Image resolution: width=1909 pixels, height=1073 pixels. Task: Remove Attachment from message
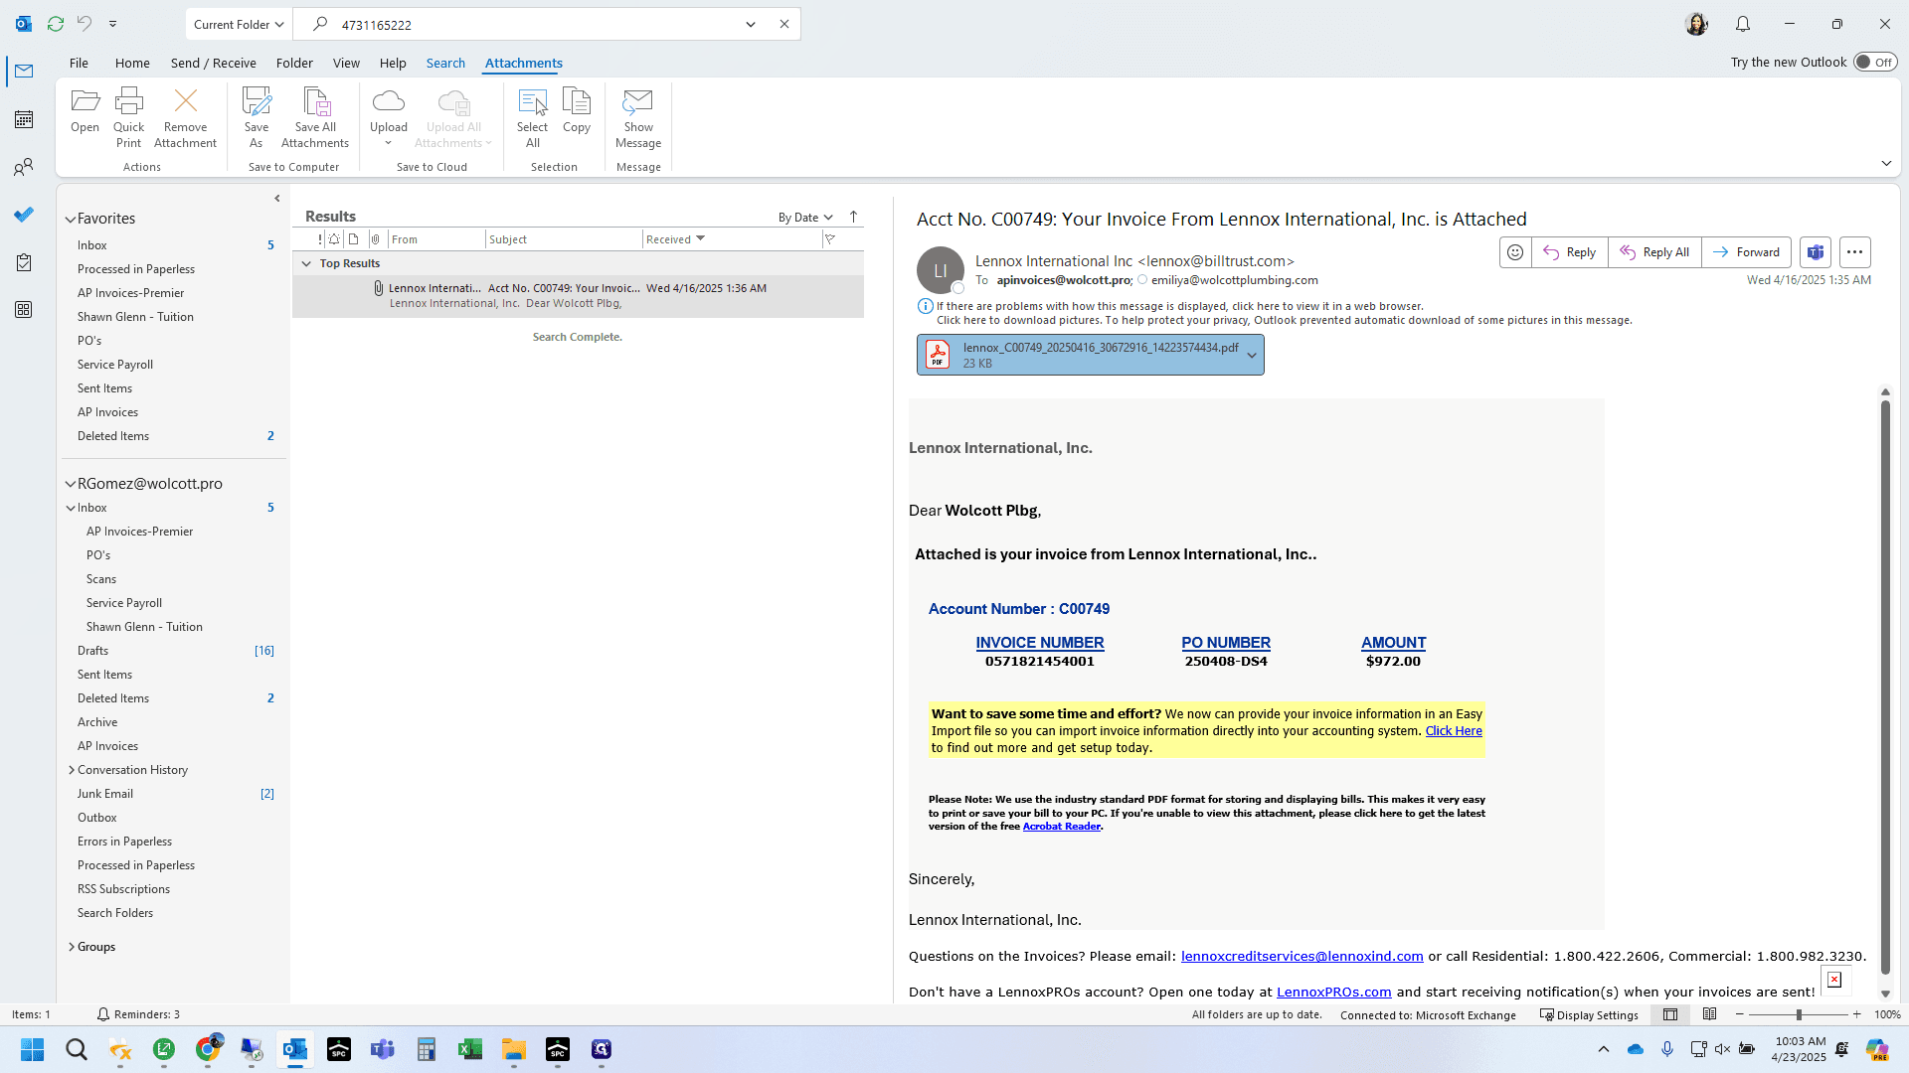pos(185,117)
